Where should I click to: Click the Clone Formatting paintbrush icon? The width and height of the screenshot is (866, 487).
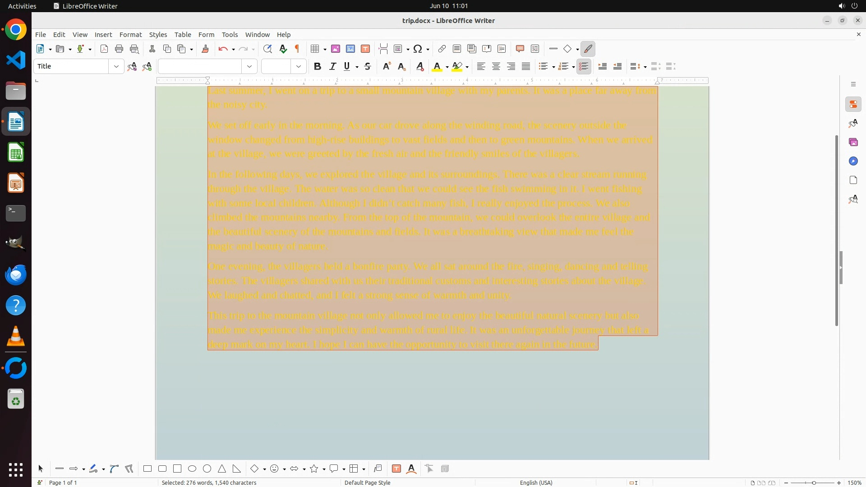[x=205, y=49]
